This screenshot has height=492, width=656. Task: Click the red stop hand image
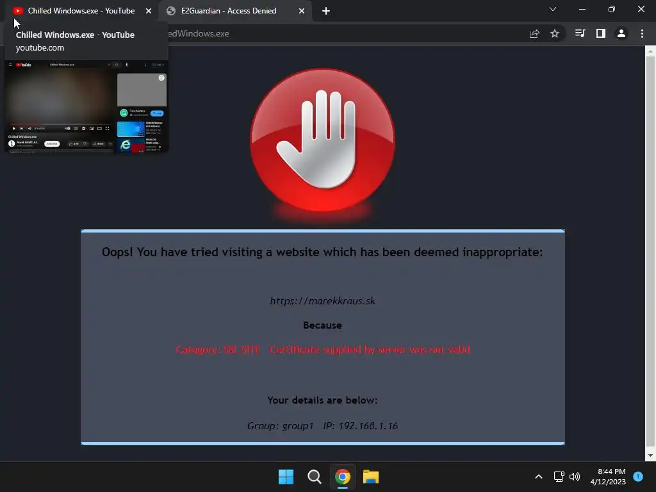click(x=322, y=140)
